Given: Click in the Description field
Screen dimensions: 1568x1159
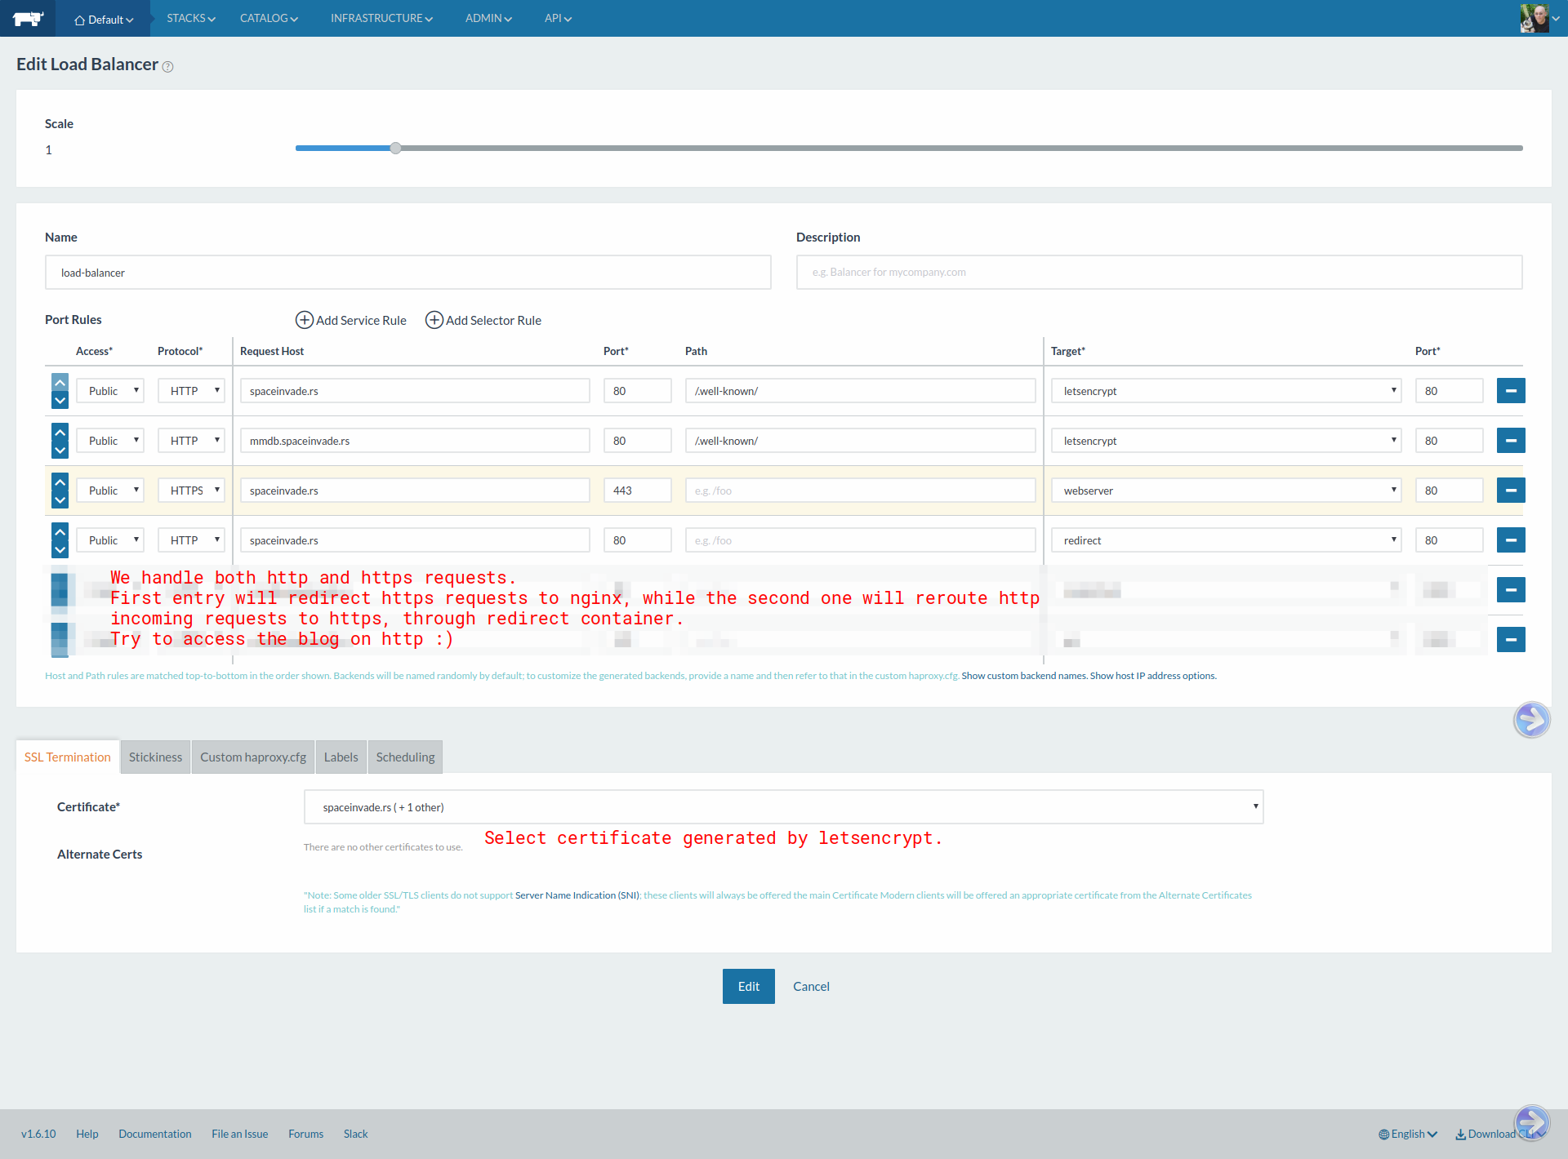Looking at the screenshot, I should [x=1160, y=273].
